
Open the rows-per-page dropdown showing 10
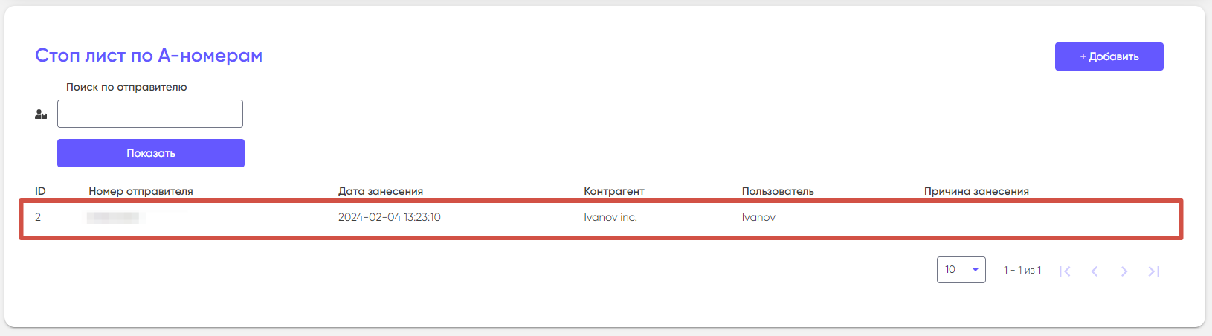pos(961,270)
